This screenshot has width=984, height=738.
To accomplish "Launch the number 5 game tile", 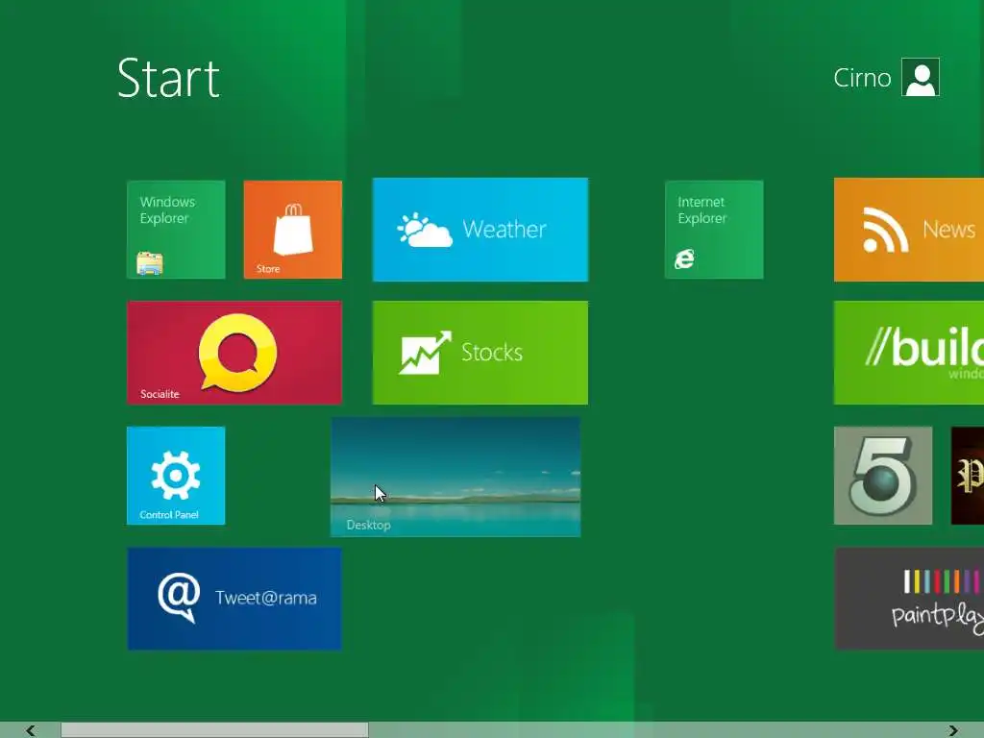I will [x=883, y=476].
